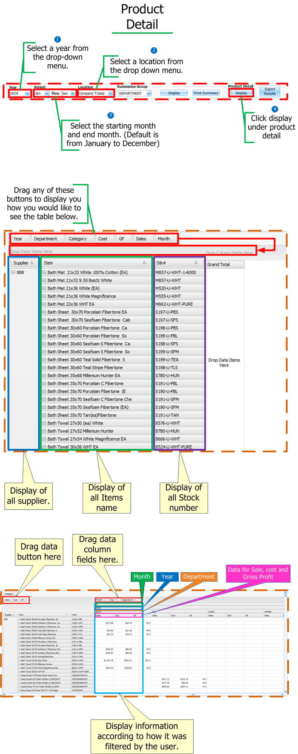The image size is (298, 754).
Task: Click the Export Results button
Action: pos(269,92)
